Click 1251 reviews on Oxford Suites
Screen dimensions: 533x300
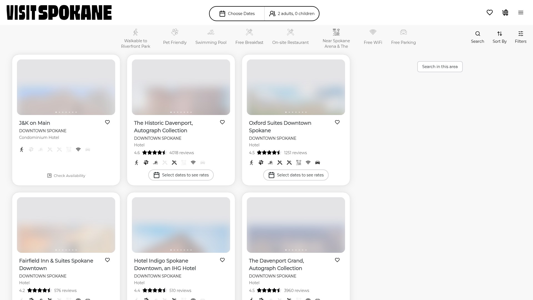click(295, 153)
